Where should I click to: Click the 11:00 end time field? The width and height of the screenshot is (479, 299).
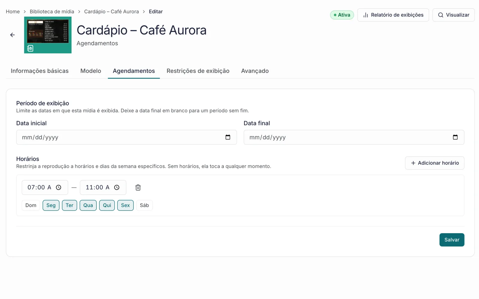click(103, 187)
